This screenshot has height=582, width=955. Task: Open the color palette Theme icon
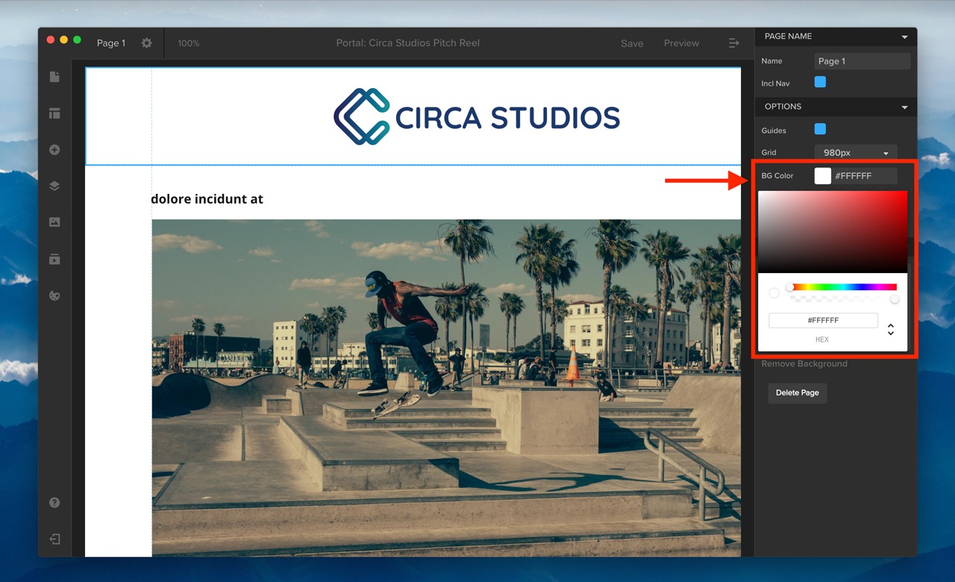click(x=54, y=295)
